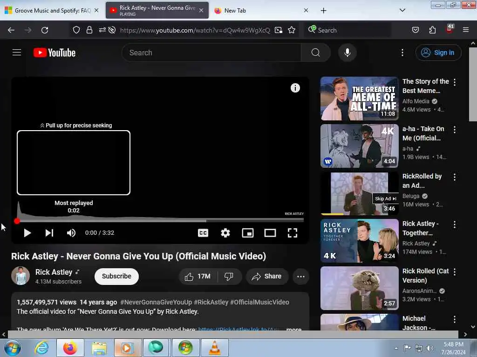Seek the video progress bar near its middle

[160, 221]
